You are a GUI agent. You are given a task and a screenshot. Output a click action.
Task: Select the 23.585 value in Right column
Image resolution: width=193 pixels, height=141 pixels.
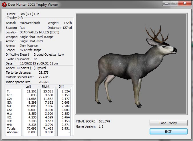[x=48, y=91]
